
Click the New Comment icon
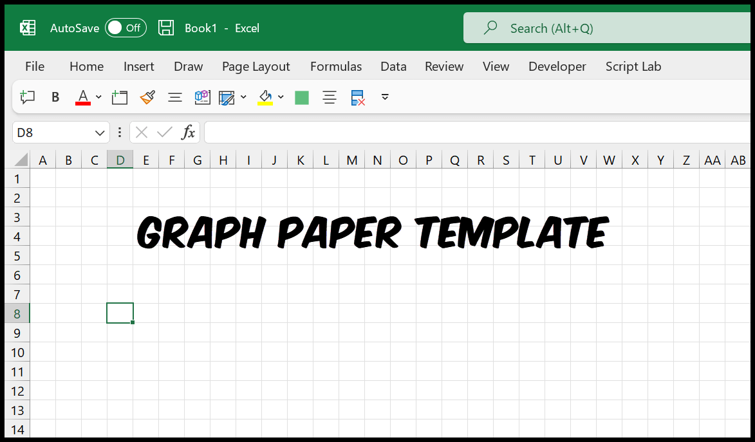pyautogui.click(x=28, y=97)
